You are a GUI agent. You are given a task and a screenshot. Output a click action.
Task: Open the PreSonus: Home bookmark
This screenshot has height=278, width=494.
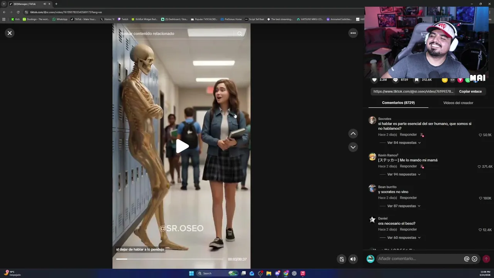pos(231,19)
